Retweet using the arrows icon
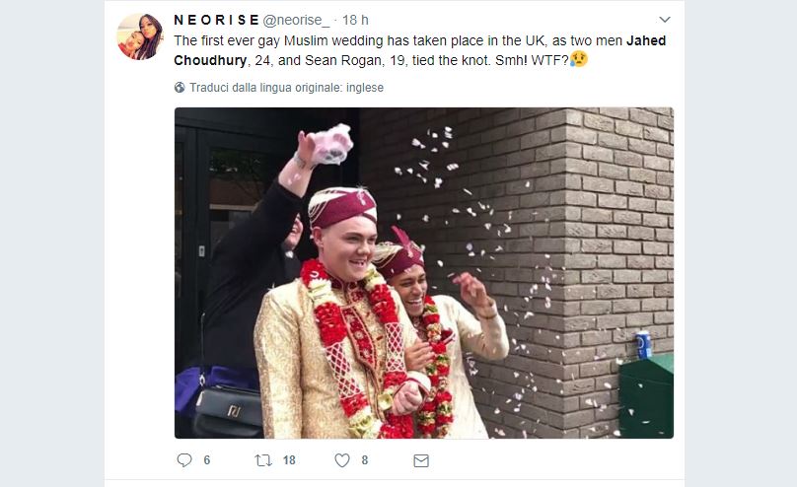The image size is (797, 487). (263, 460)
